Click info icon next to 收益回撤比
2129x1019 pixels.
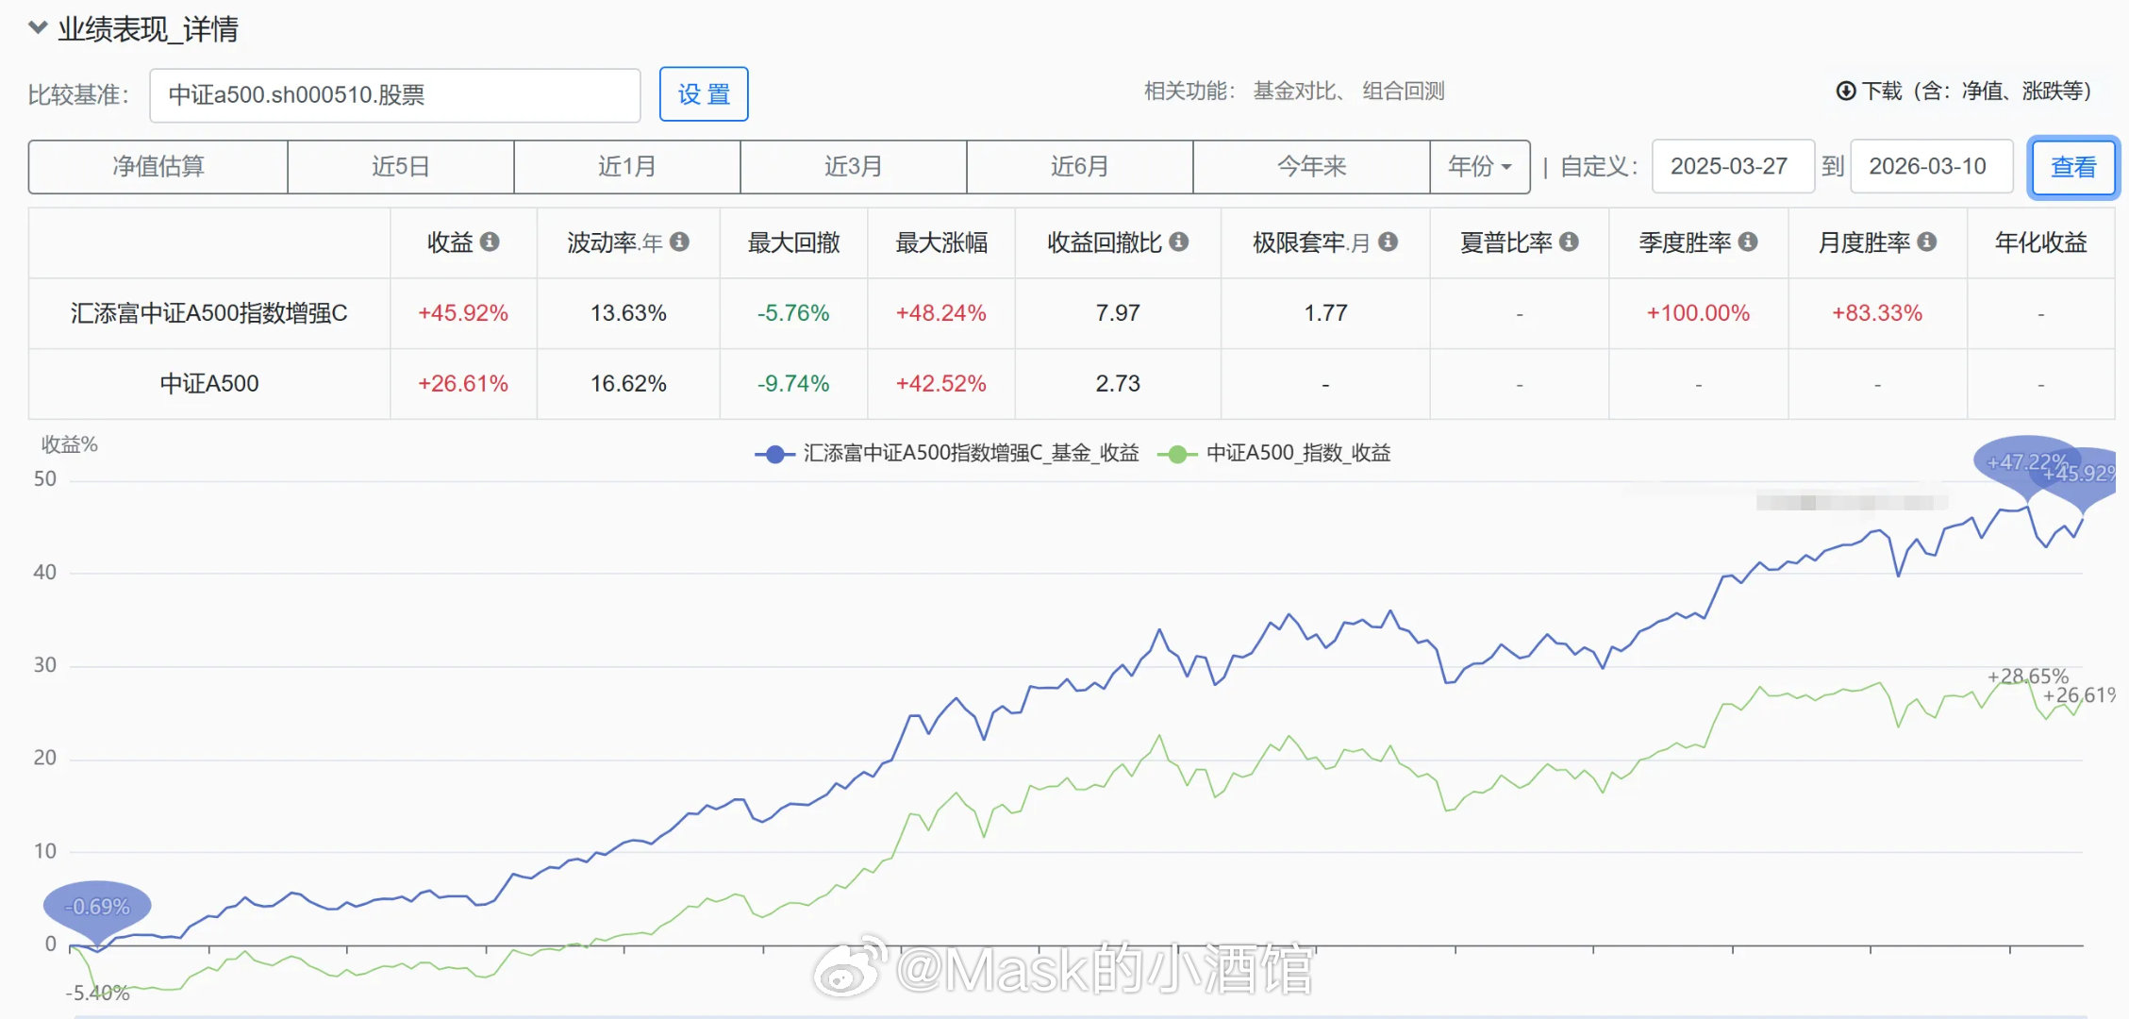click(1178, 242)
